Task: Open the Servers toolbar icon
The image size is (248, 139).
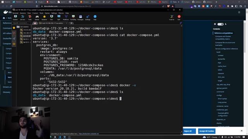Action: click(22, 17)
